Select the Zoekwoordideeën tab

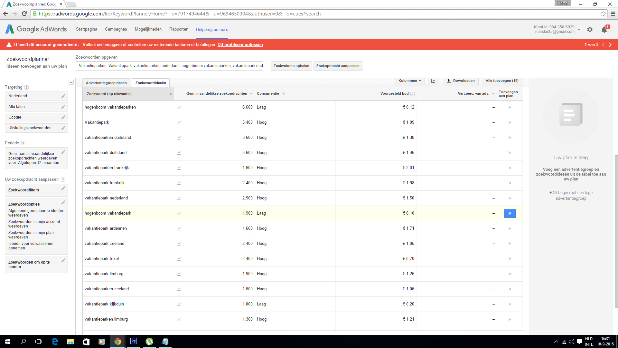pyautogui.click(x=151, y=83)
